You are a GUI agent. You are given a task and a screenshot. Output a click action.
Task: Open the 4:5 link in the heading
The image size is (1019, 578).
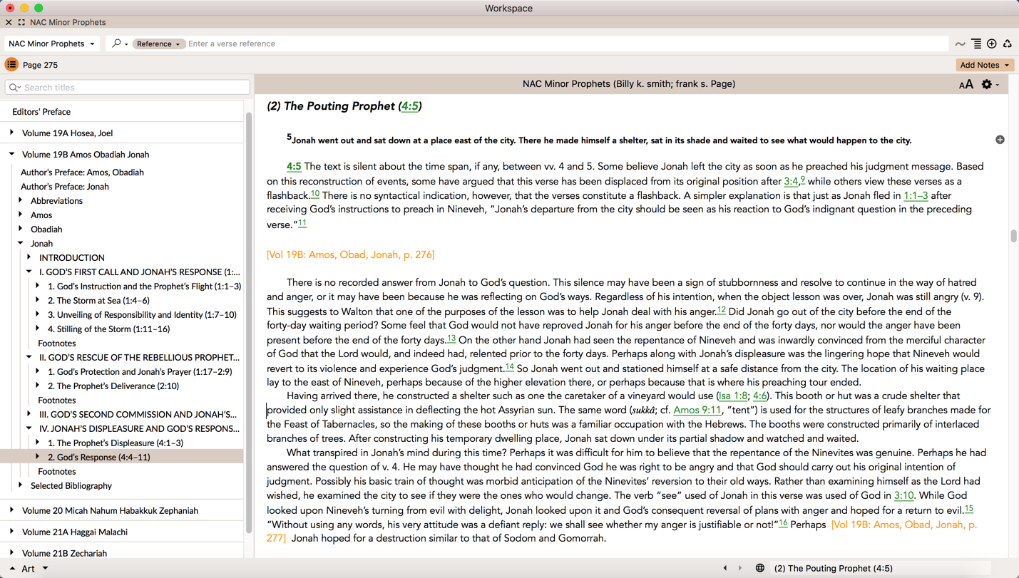point(409,106)
